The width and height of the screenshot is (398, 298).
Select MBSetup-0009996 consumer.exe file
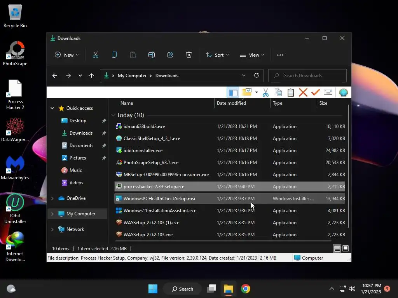point(229,175)
